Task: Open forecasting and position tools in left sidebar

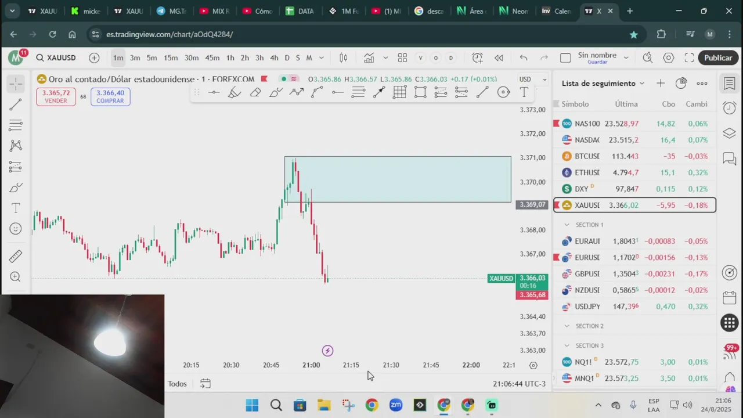Action: pos(16,167)
